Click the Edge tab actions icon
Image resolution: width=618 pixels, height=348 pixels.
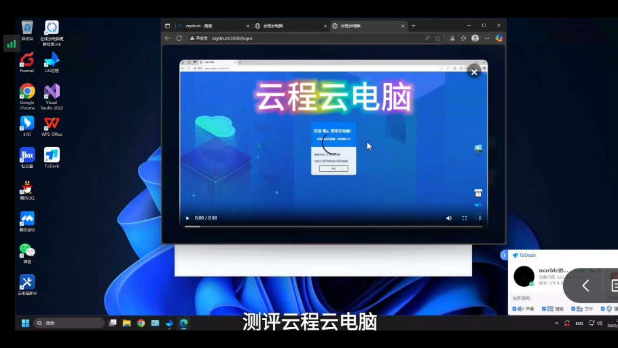click(168, 26)
